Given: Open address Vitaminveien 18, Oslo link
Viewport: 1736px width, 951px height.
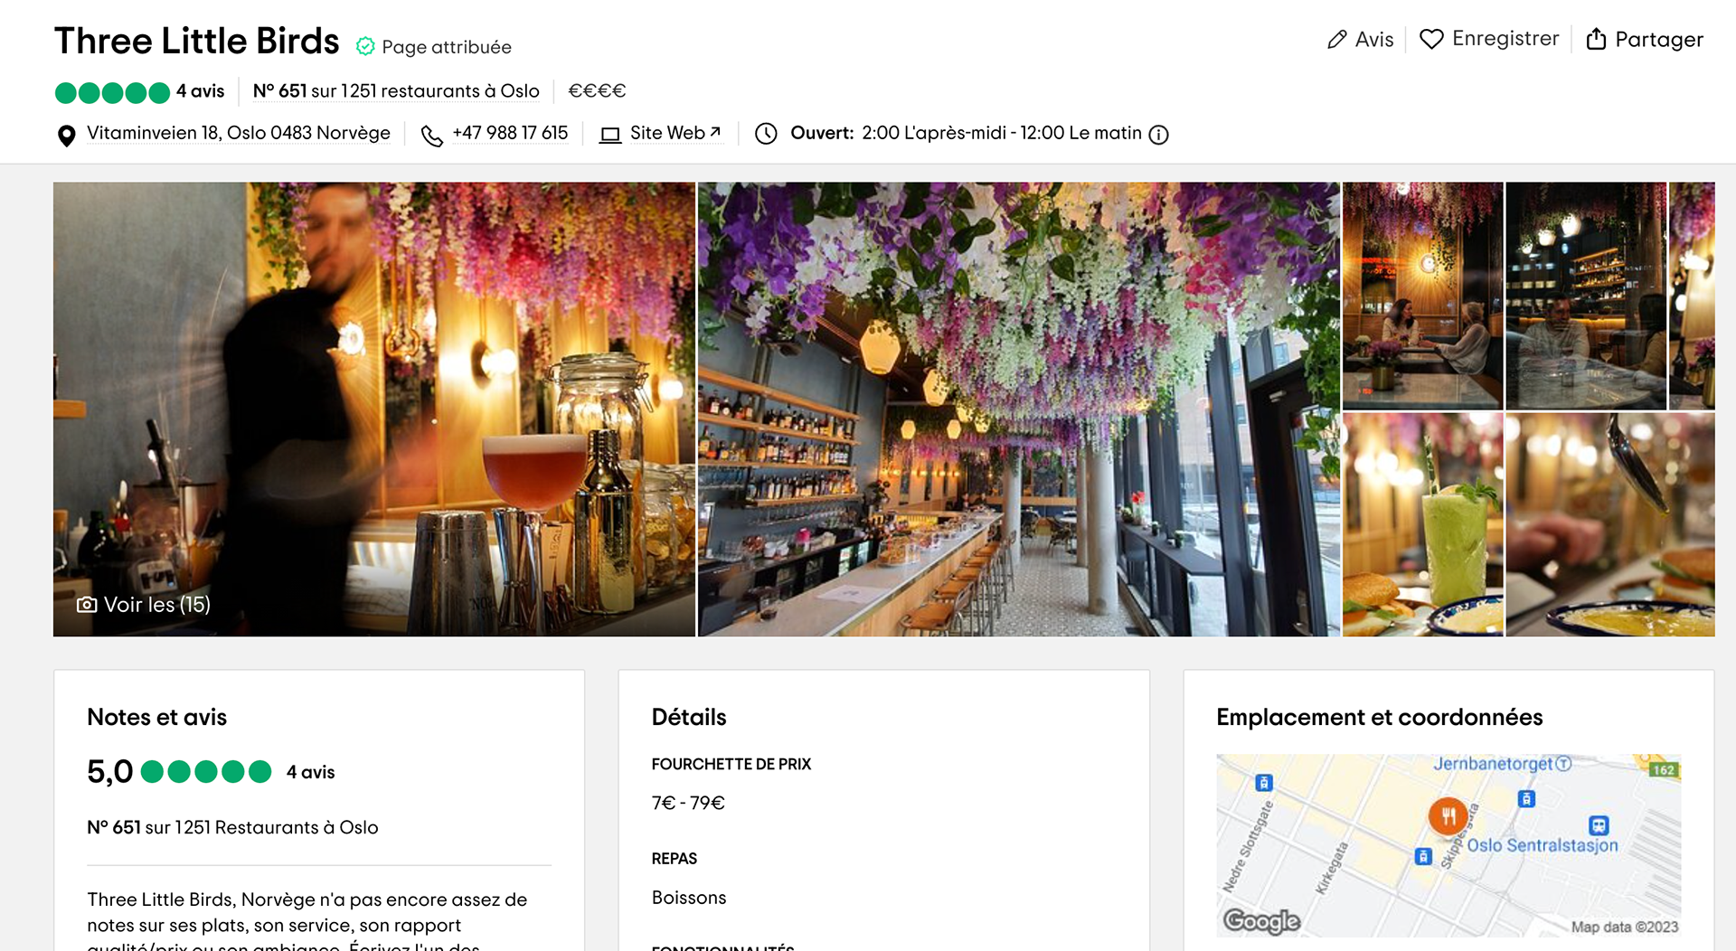Looking at the screenshot, I should (239, 133).
